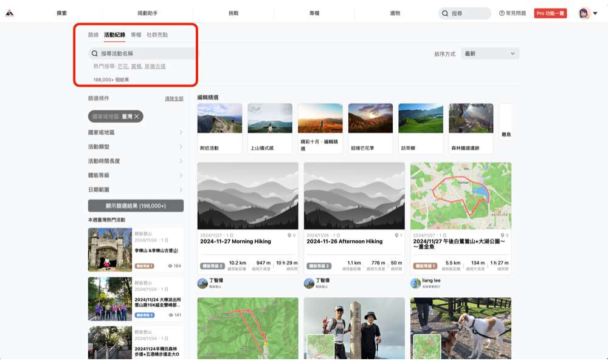Viewport: 608px width, 364px height.
Task: Open the site logo home link
Action: 10,13
